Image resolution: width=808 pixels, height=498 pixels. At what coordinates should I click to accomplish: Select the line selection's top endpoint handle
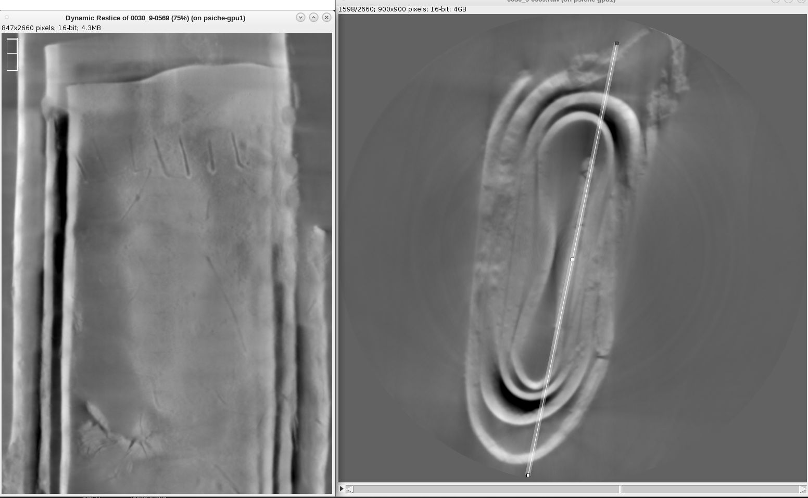(616, 44)
